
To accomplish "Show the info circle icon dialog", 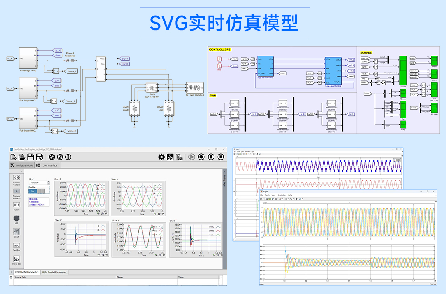I will pos(68,157).
